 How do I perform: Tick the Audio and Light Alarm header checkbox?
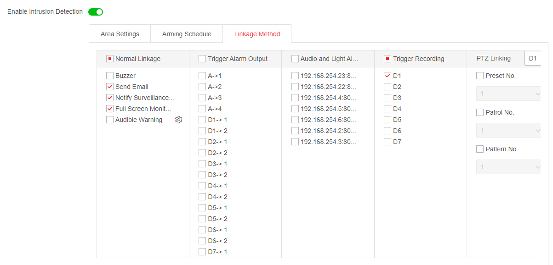(x=295, y=59)
